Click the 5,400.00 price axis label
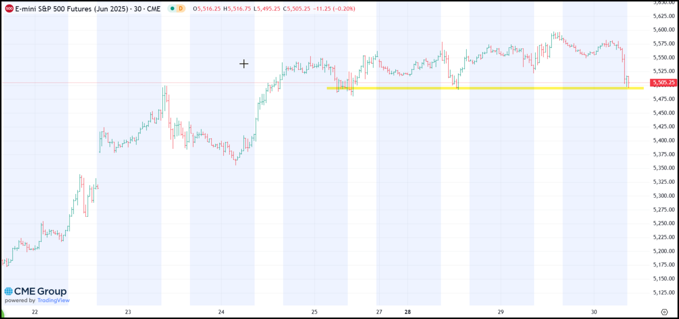 [x=664, y=140]
